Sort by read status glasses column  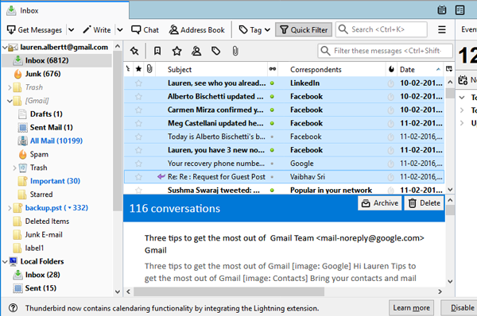click(x=272, y=69)
